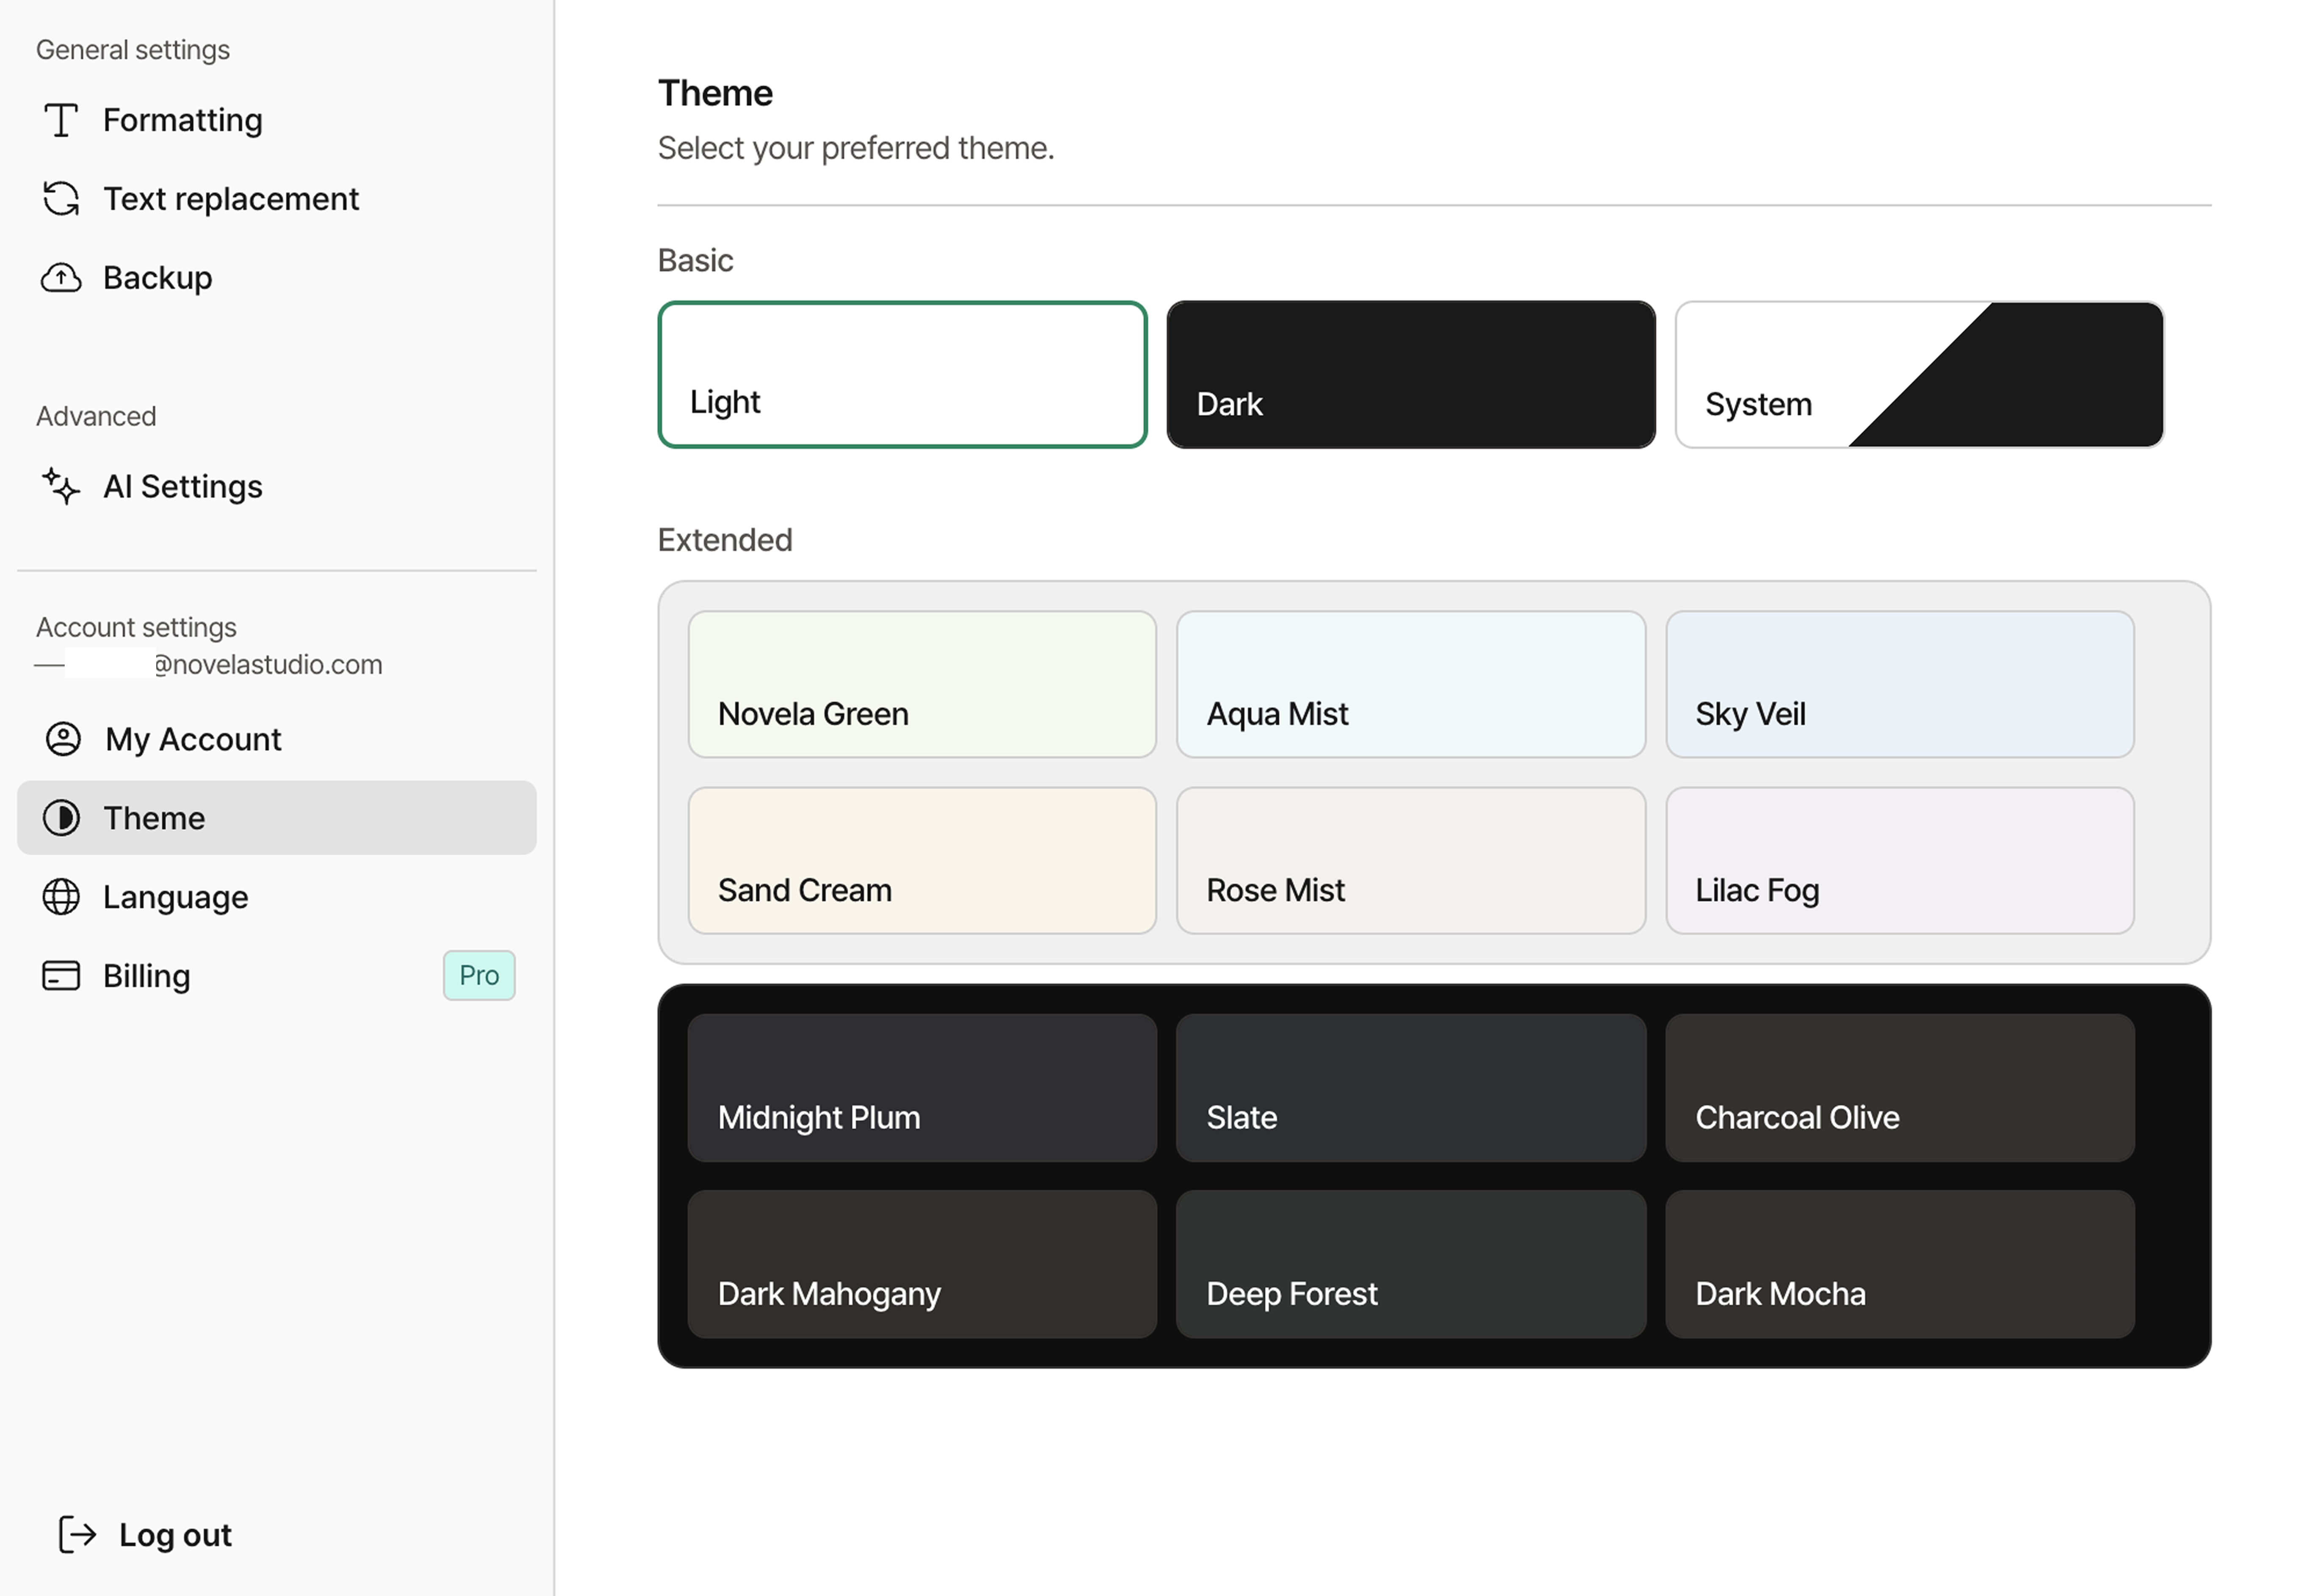The image size is (2301, 1596).
Task: Select the Sky Veil theme
Action: tap(1900, 684)
